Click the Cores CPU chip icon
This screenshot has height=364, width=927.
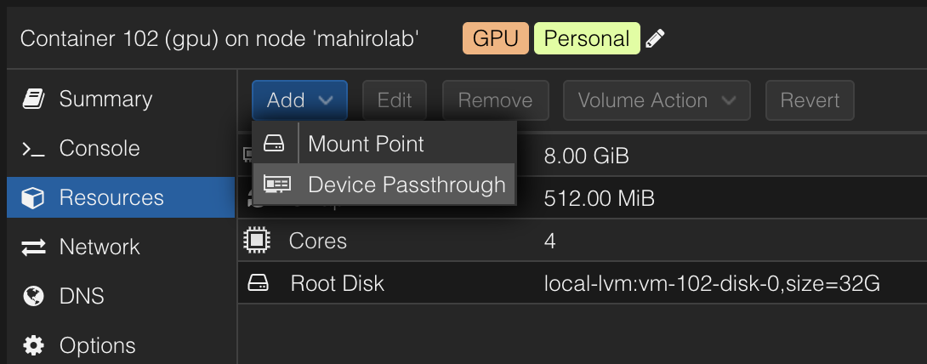(257, 241)
